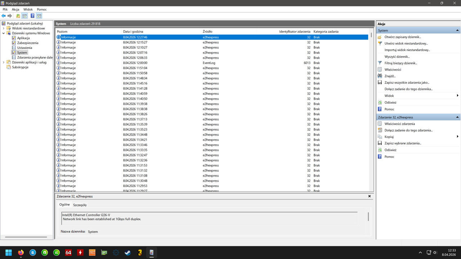Click Importuj widok niestandardowy action
Image resolution: width=461 pixels, height=259 pixels.
tap(407, 50)
